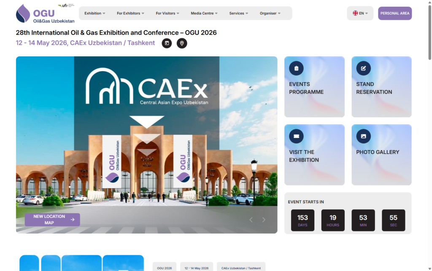Click the Photo Gallery image icon
The width and height of the screenshot is (432, 271).
363,136
